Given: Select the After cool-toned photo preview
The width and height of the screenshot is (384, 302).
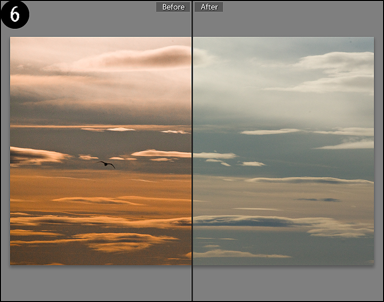Looking at the screenshot, I should coord(284,151).
